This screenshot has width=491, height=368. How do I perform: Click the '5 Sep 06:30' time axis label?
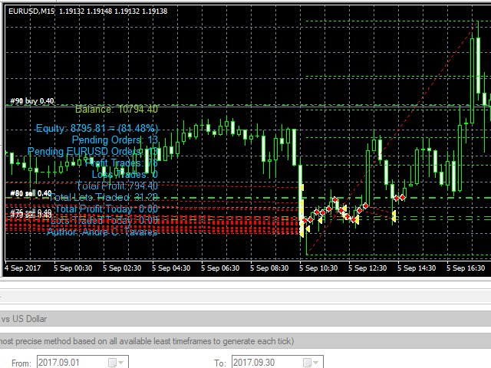coord(220,268)
